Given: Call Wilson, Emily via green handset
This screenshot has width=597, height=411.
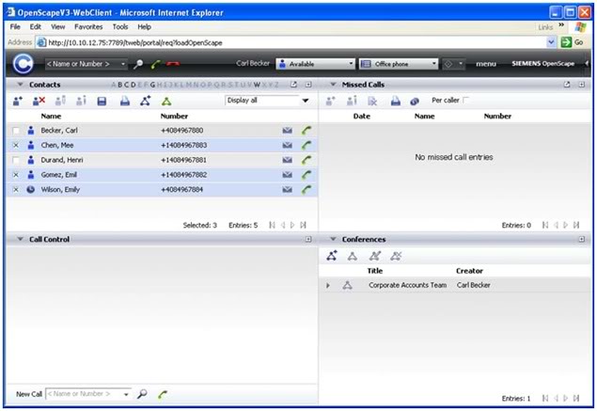Looking at the screenshot, I should 306,190.
